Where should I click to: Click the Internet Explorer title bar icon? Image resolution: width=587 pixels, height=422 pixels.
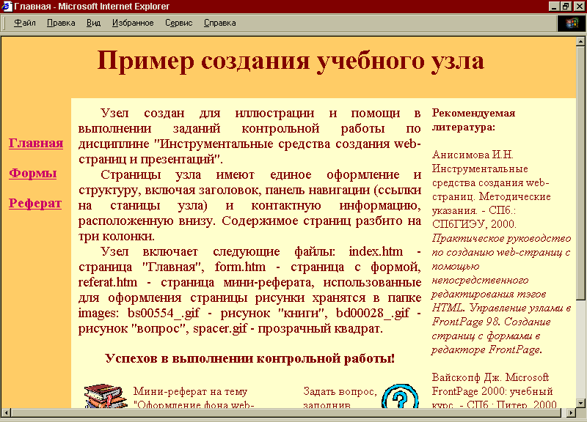click(x=7, y=7)
